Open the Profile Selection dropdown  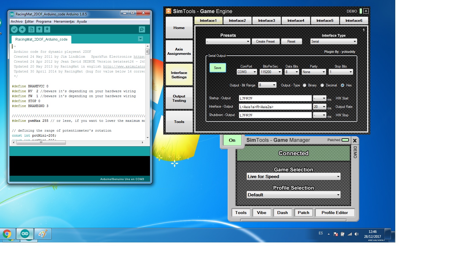293,195
